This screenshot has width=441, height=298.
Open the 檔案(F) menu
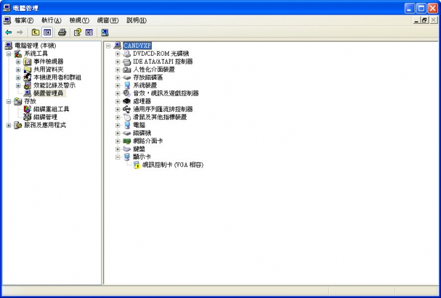click(24, 20)
